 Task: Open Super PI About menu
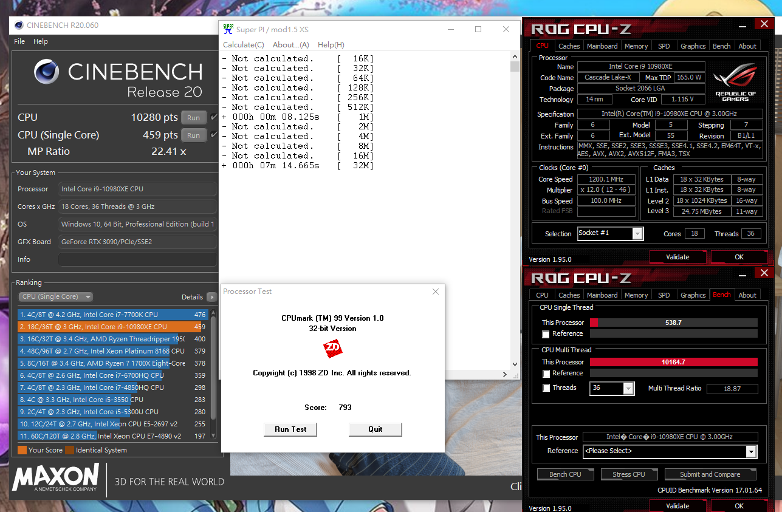tap(291, 45)
